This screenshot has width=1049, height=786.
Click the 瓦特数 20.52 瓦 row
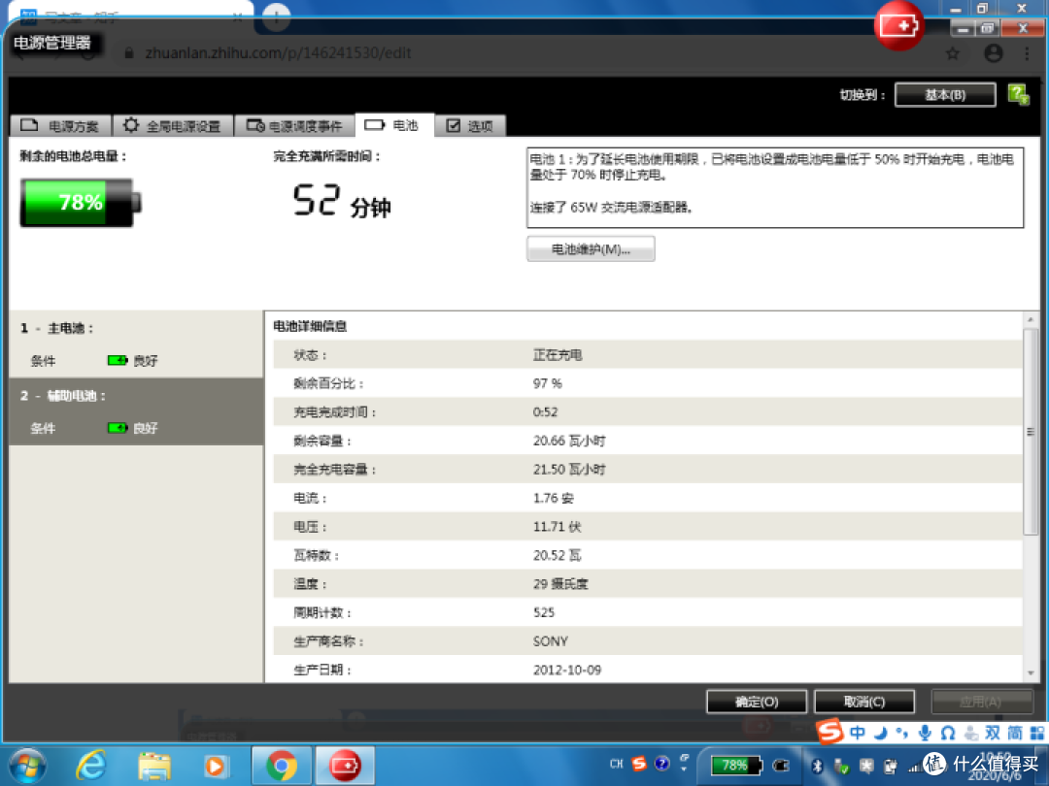647,555
